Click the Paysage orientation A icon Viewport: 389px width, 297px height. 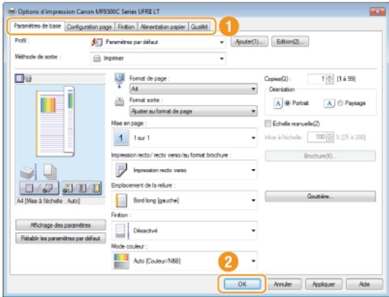pos(329,103)
